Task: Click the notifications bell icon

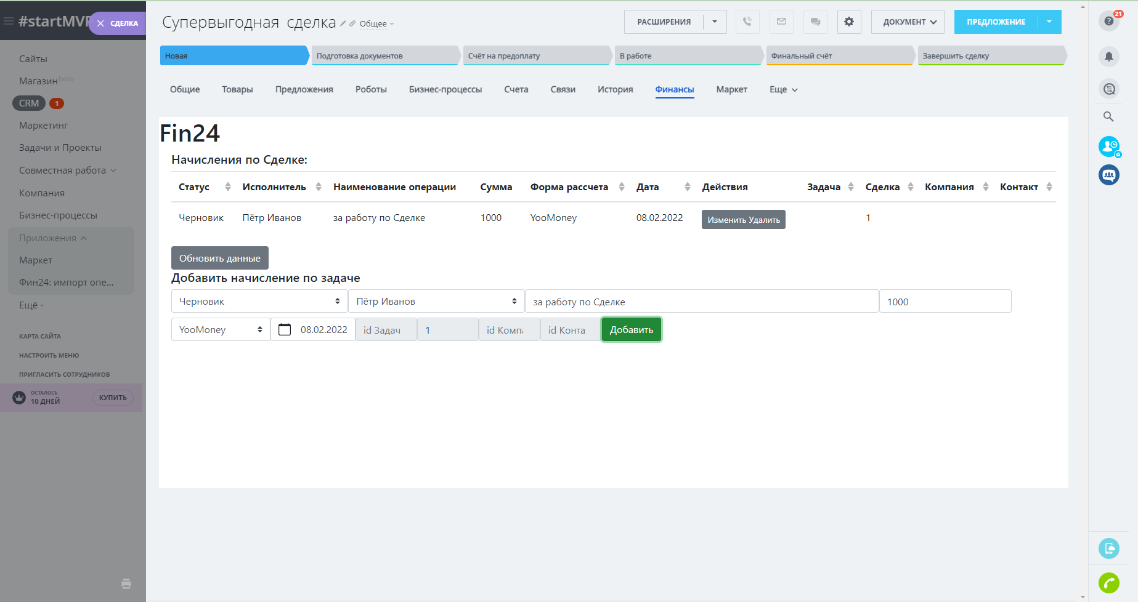Action: (x=1108, y=57)
